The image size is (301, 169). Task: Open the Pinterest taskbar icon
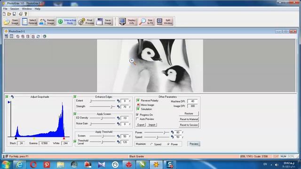(x=47, y=165)
